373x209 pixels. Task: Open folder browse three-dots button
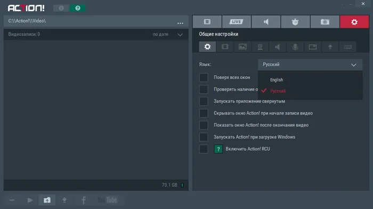pos(180,23)
